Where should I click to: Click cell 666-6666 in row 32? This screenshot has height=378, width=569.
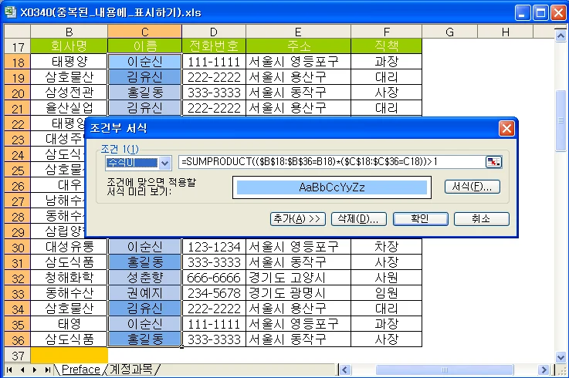[x=214, y=278]
